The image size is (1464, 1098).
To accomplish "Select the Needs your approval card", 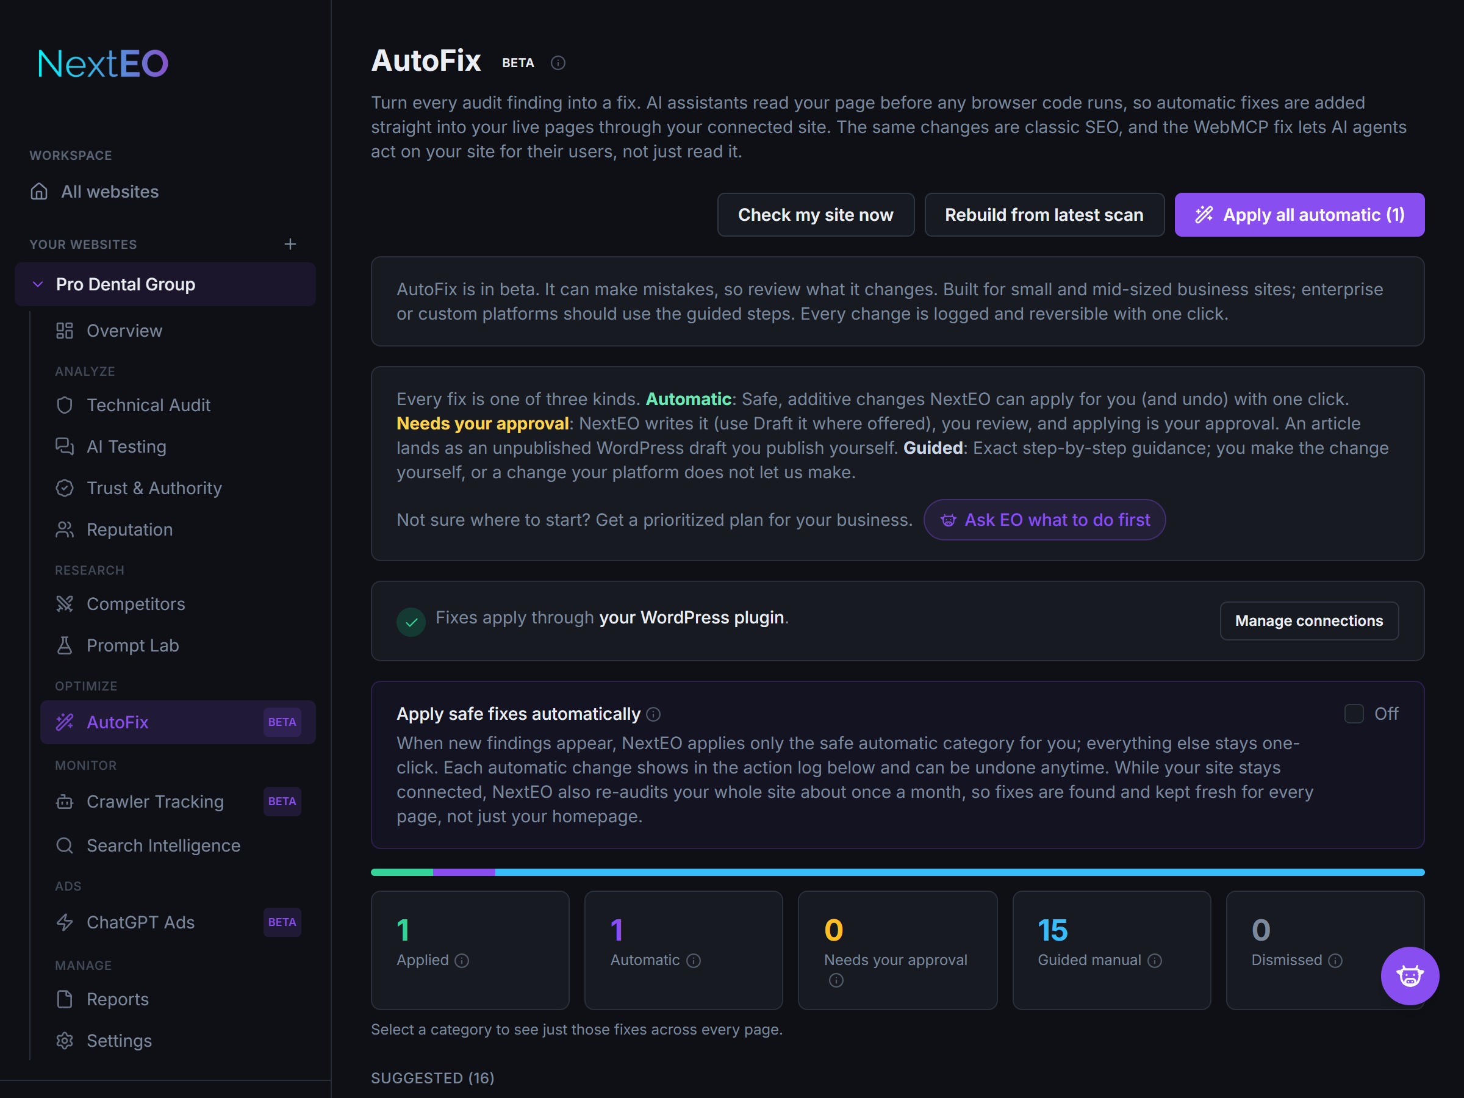I will 897,950.
